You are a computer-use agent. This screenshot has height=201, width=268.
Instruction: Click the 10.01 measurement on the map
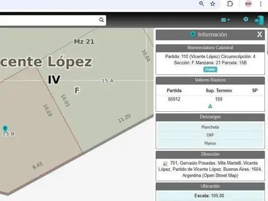[x=146, y=55]
